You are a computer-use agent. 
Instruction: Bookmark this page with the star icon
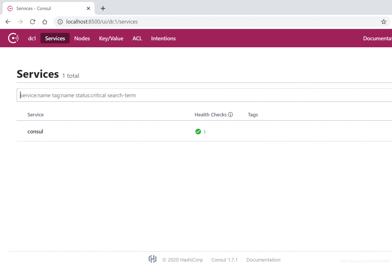pyautogui.click(x=383, y=21)
